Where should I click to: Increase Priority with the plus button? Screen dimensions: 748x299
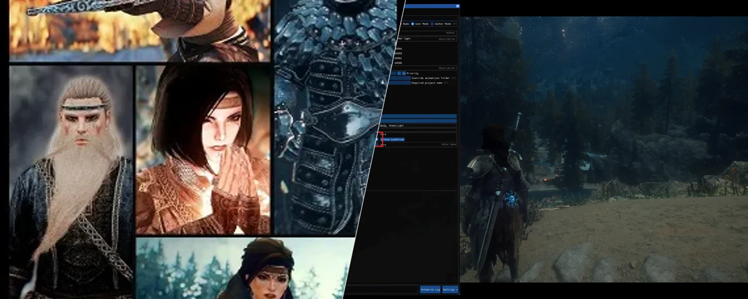404,73
